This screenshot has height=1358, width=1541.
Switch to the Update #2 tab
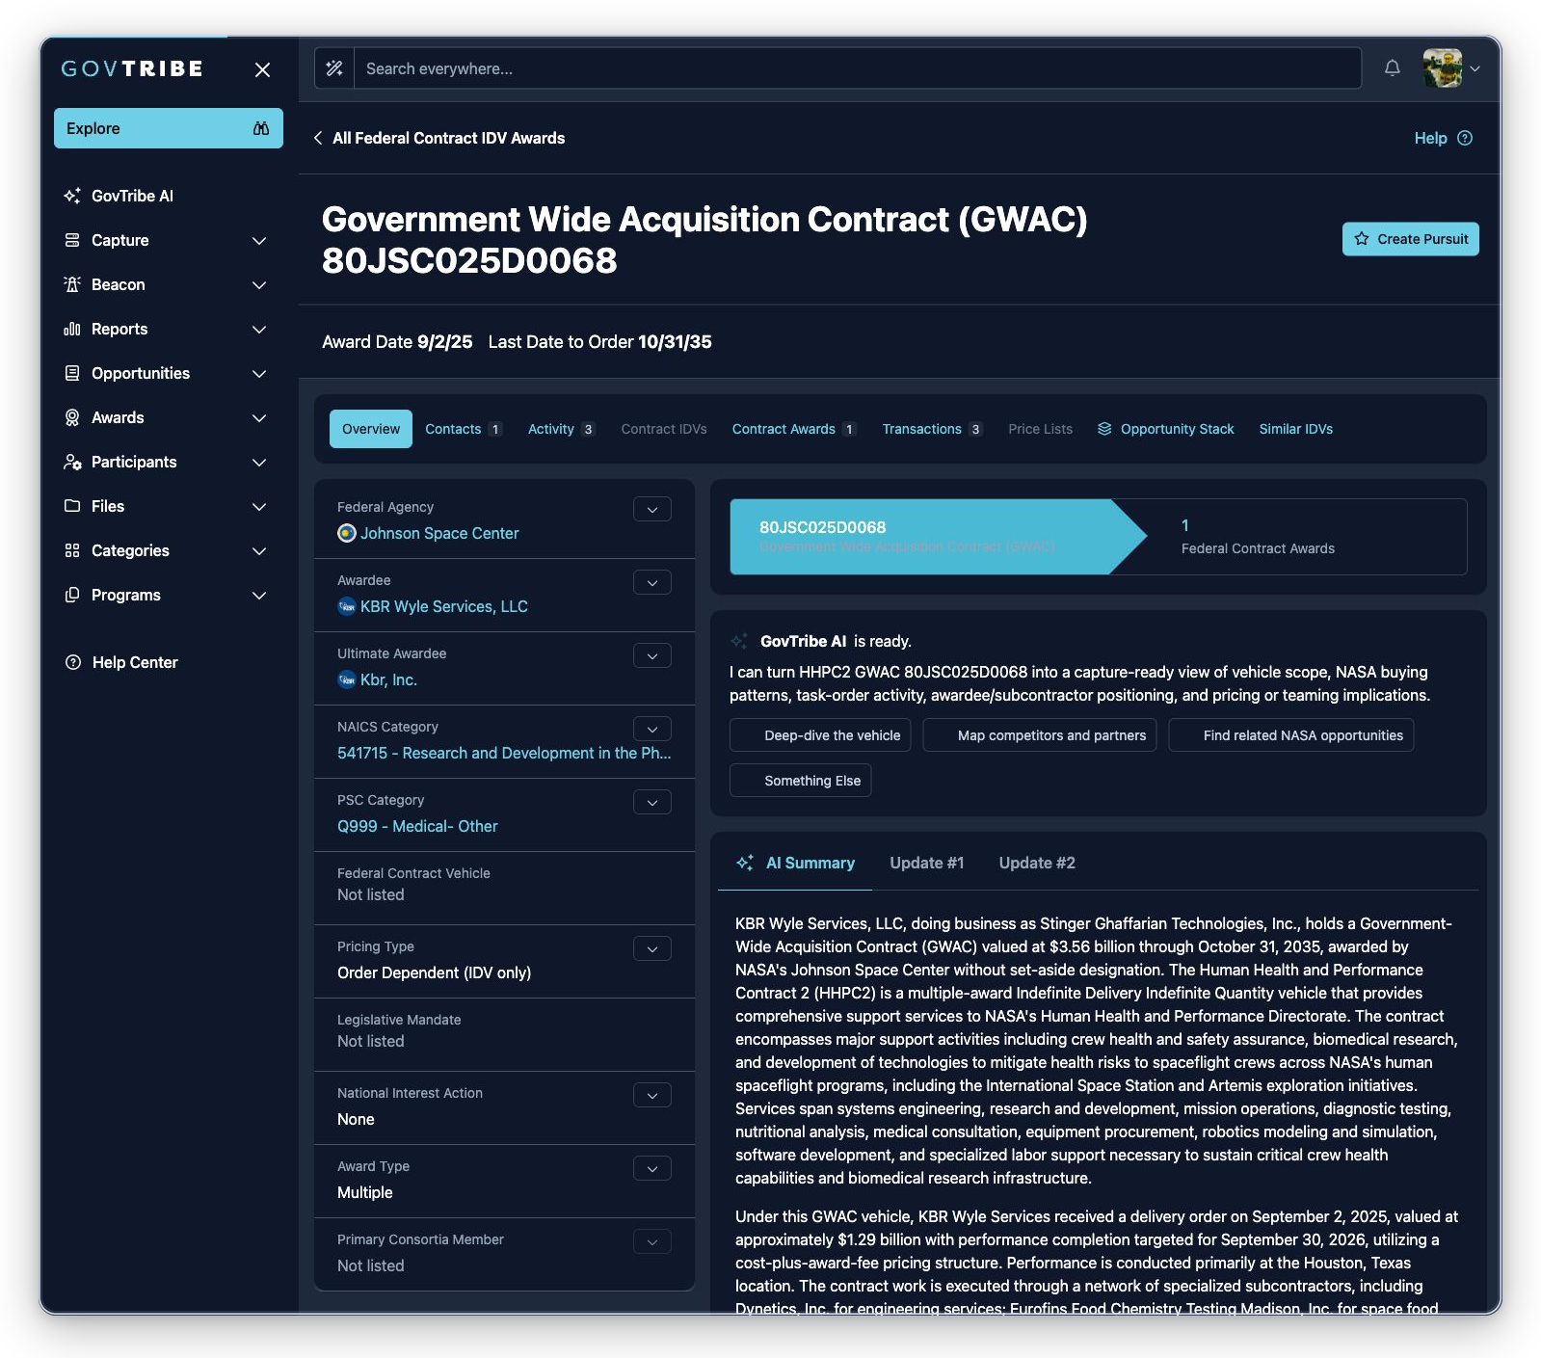click(1037, 863)
